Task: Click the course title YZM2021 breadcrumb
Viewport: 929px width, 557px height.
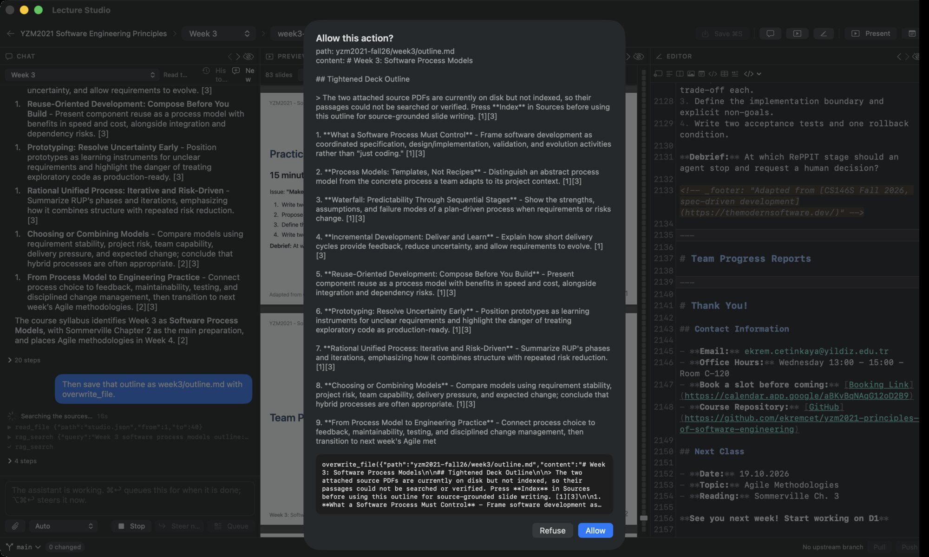Action: (x=93, y=33)
